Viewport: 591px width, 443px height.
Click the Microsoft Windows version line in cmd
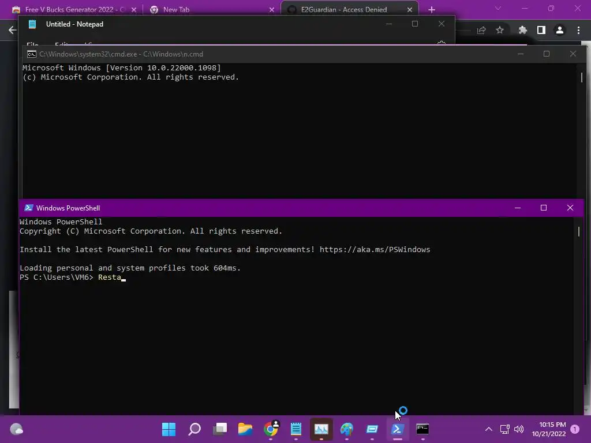click(121, 68)
